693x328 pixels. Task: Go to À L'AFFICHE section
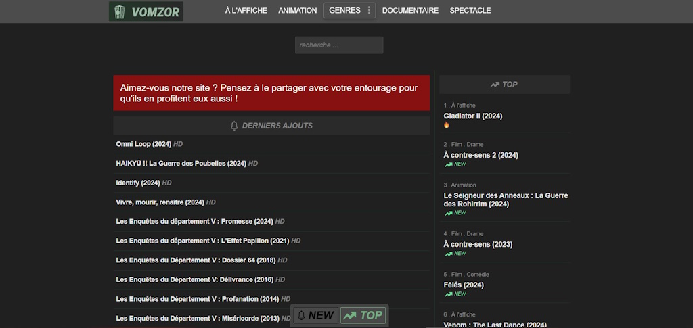point(246,11)
